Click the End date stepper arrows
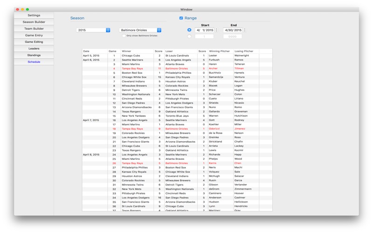Screen dimensions: 373x233 pyautogui.click(x=245, y=30)
